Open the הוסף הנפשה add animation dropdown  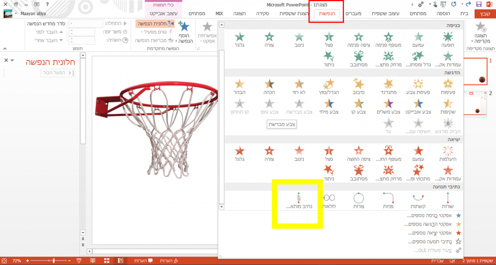(x=184, y=33)
